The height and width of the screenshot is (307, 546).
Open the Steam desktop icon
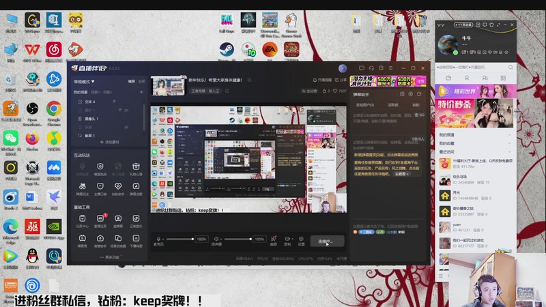[227, 51]
